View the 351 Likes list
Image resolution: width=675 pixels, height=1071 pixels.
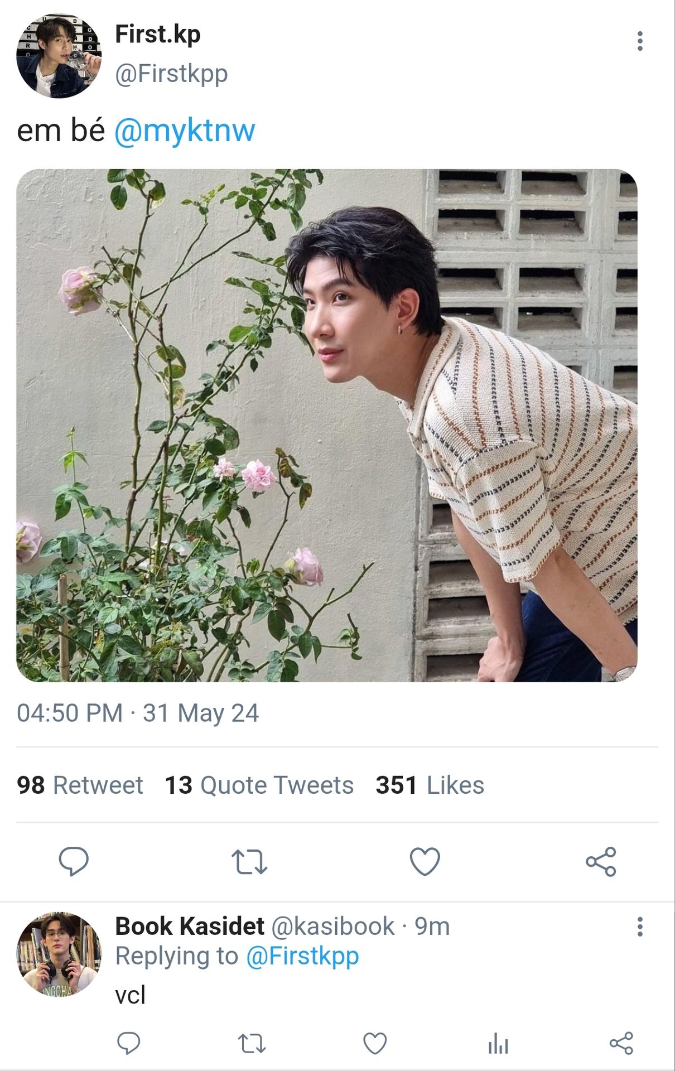430,785
